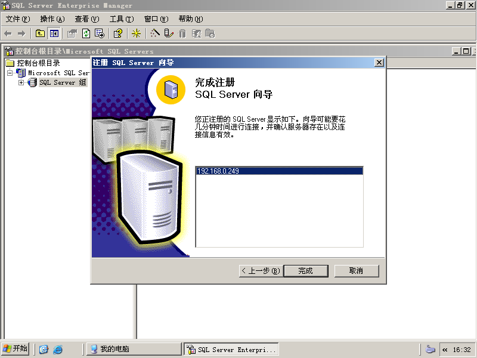477x358 pixels.
Task: Toggle the show/hide console tree icon
Action: tap(54, 33)
